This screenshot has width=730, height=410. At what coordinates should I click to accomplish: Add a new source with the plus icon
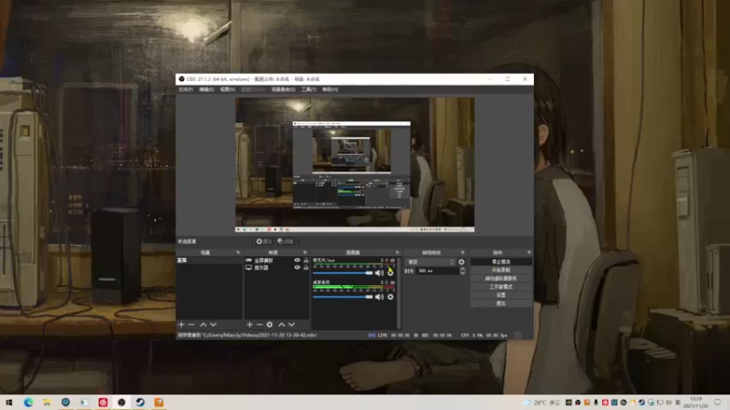249,324
